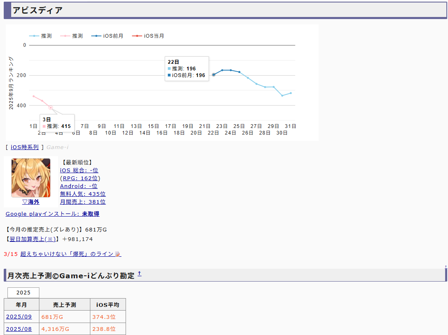Open Google playインストール: 未取得 link
The image size is (448, 335).
pos(53,214)
